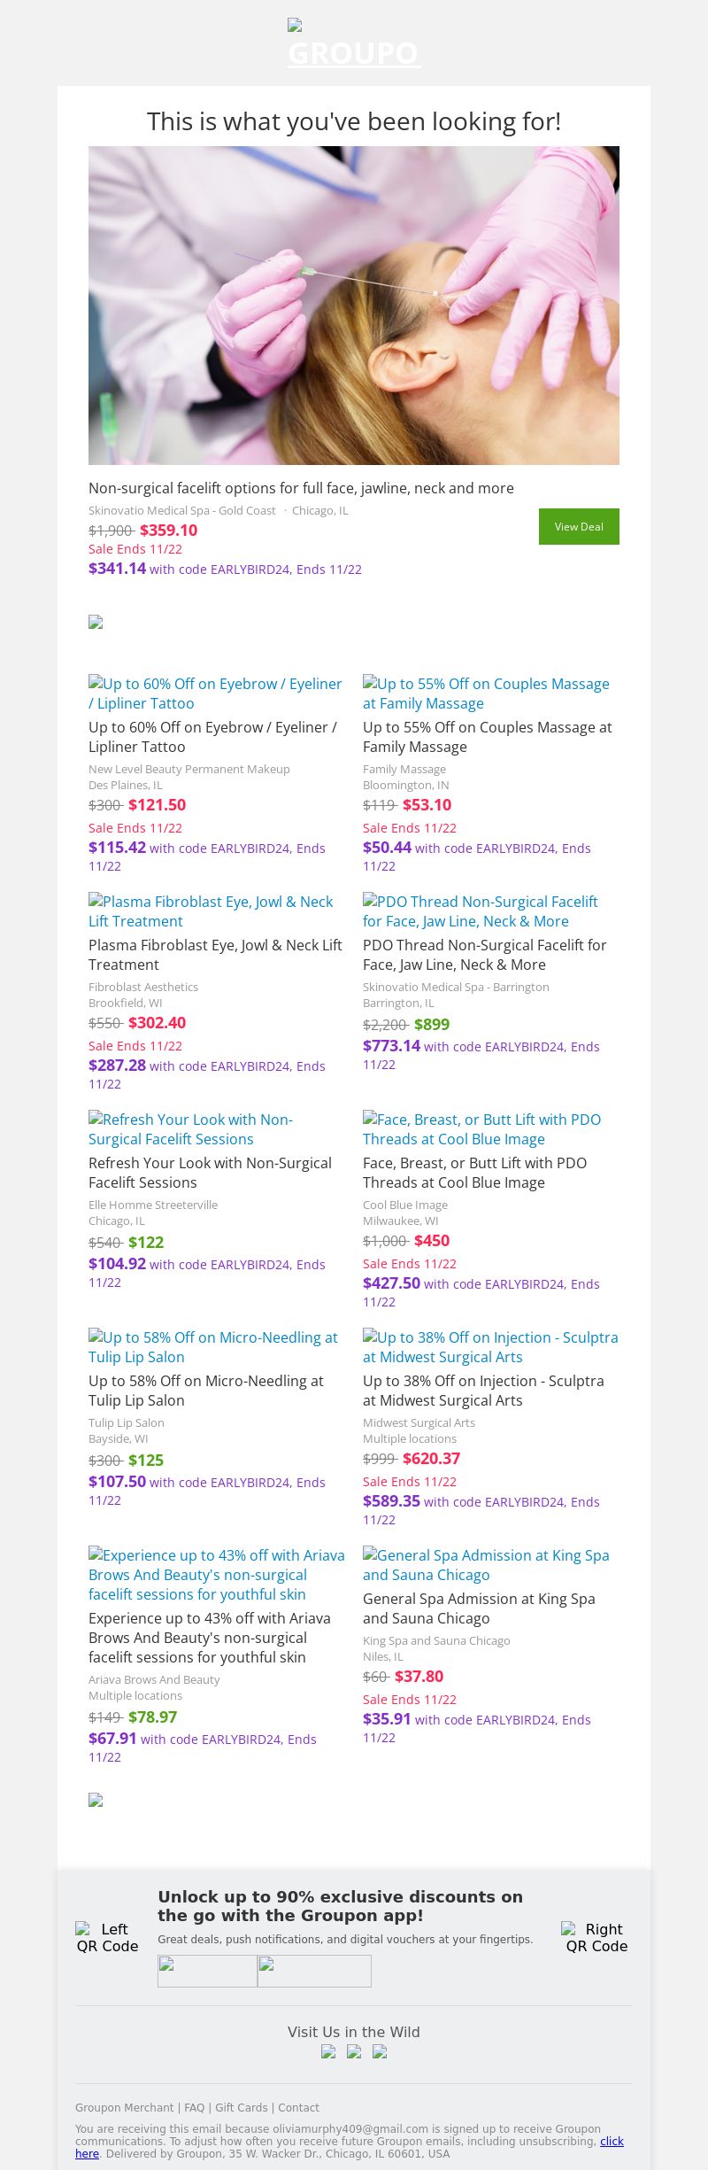Open the middle social media icon
The image size is (708, 2170).
(x=354, y=2052)
